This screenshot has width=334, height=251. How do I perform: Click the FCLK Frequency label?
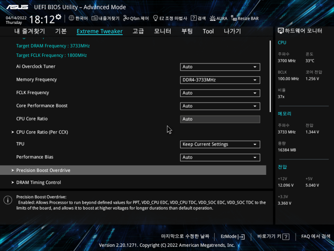[33, 92]
